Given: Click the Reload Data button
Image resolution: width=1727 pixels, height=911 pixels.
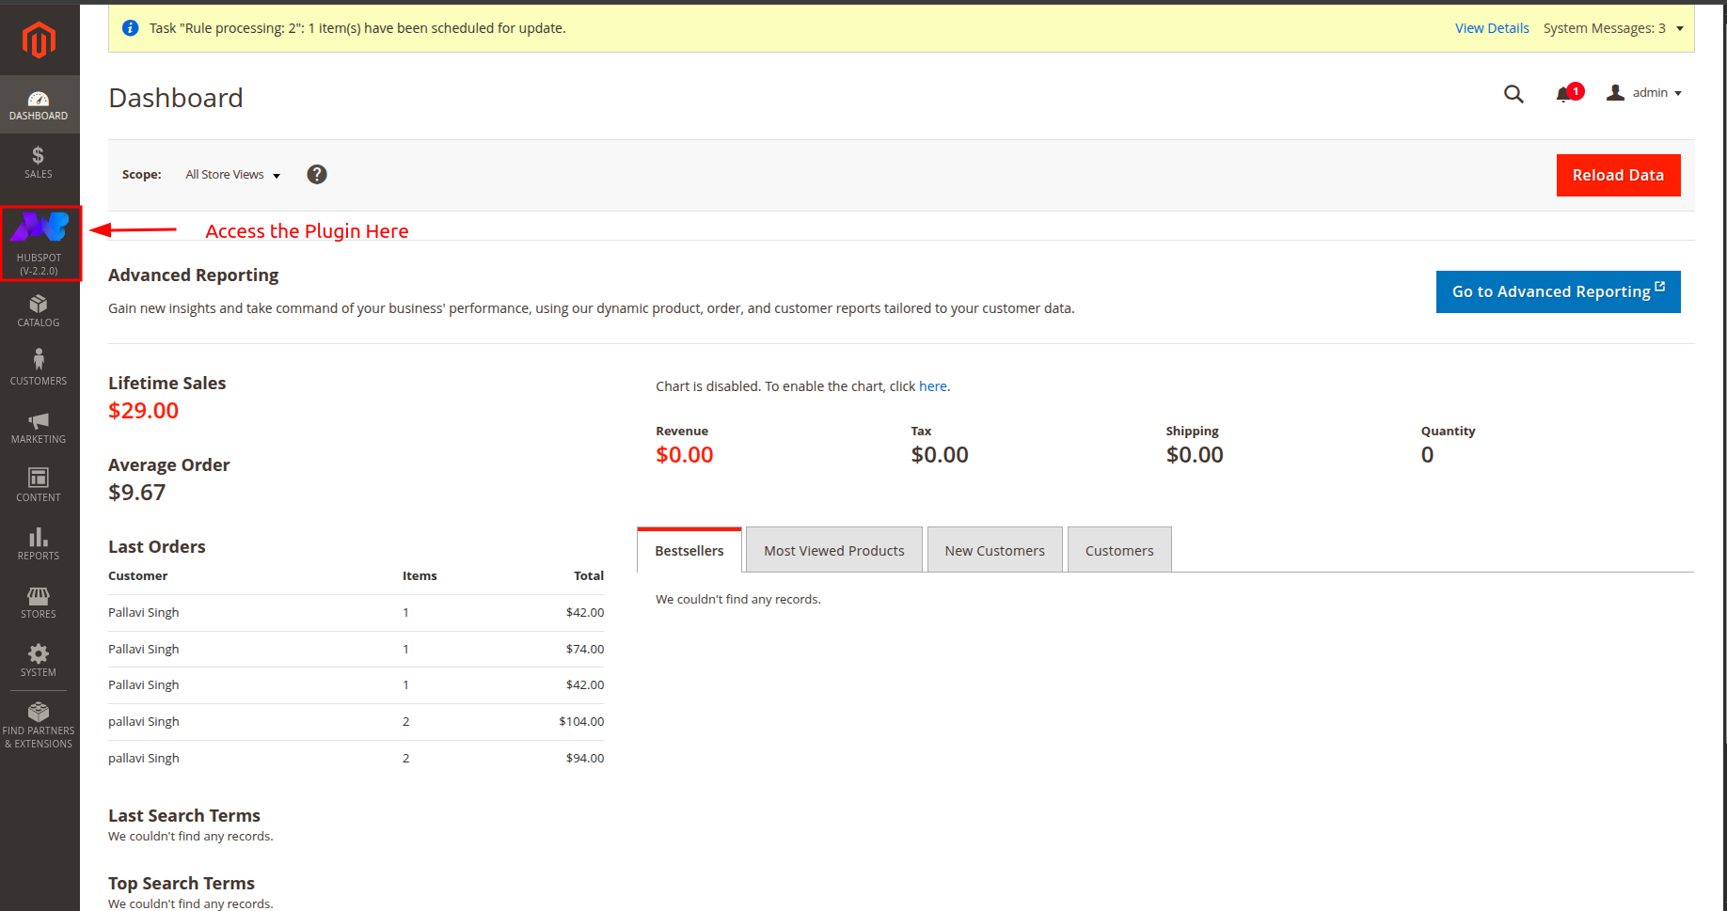Looking at the screenshot, I should click(x=1618, y=176).
